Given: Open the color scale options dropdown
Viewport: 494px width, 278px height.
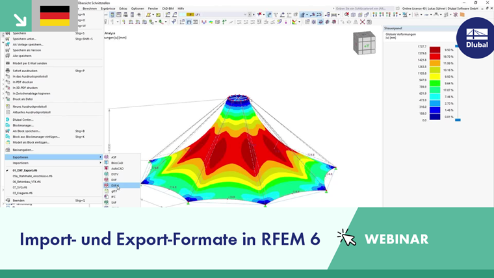Looking at the screenshot, I should [299, 22].
